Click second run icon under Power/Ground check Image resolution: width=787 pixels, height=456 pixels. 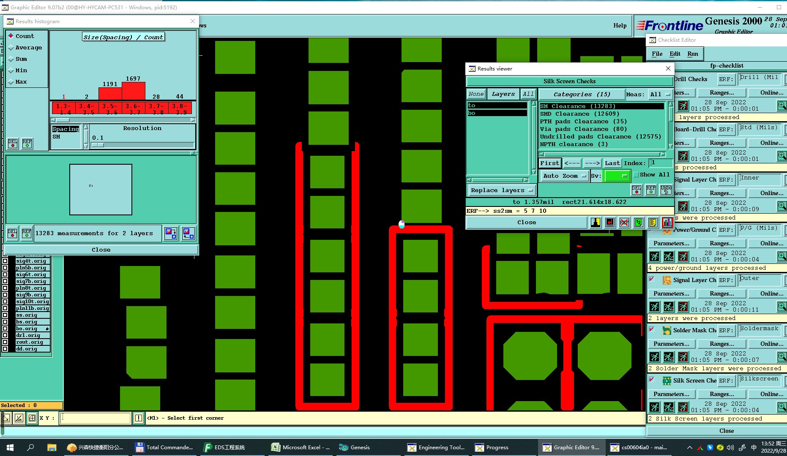click(669, 256)
